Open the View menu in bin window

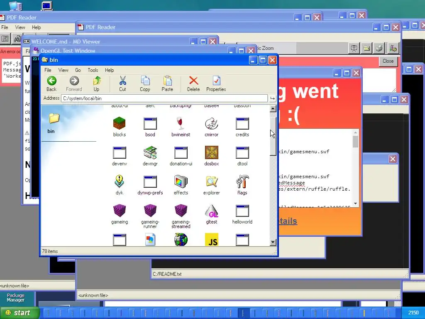pyautogui.click(x=63, y=70)
